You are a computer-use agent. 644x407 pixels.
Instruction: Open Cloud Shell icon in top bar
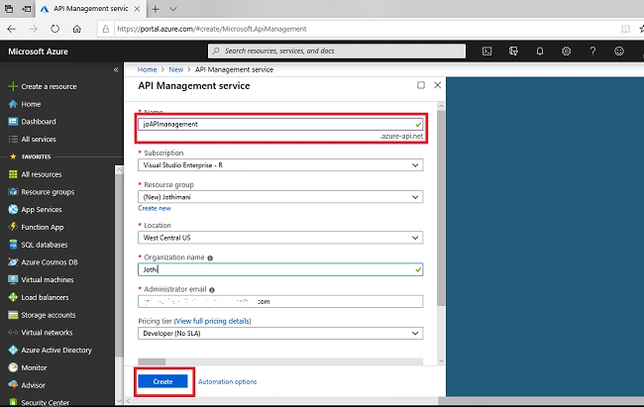pyautogui.click(x=486, y=51)
